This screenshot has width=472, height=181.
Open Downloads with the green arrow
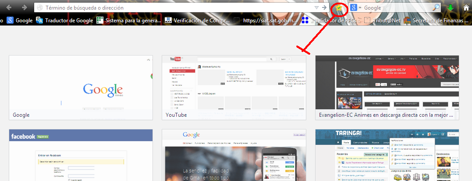click(x=451, y=8)
